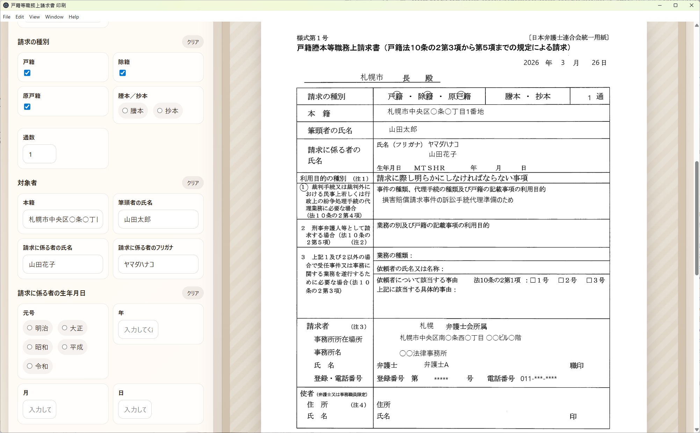
Task: Open the Window menu
Action: point(54,17)
